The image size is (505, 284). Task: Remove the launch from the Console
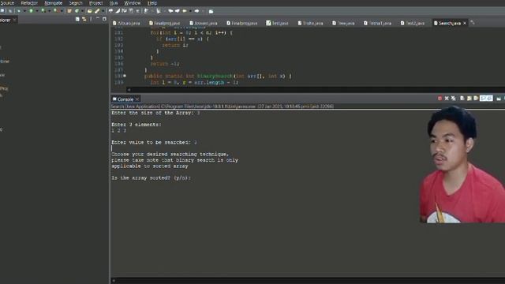click(x=447, y=98)
